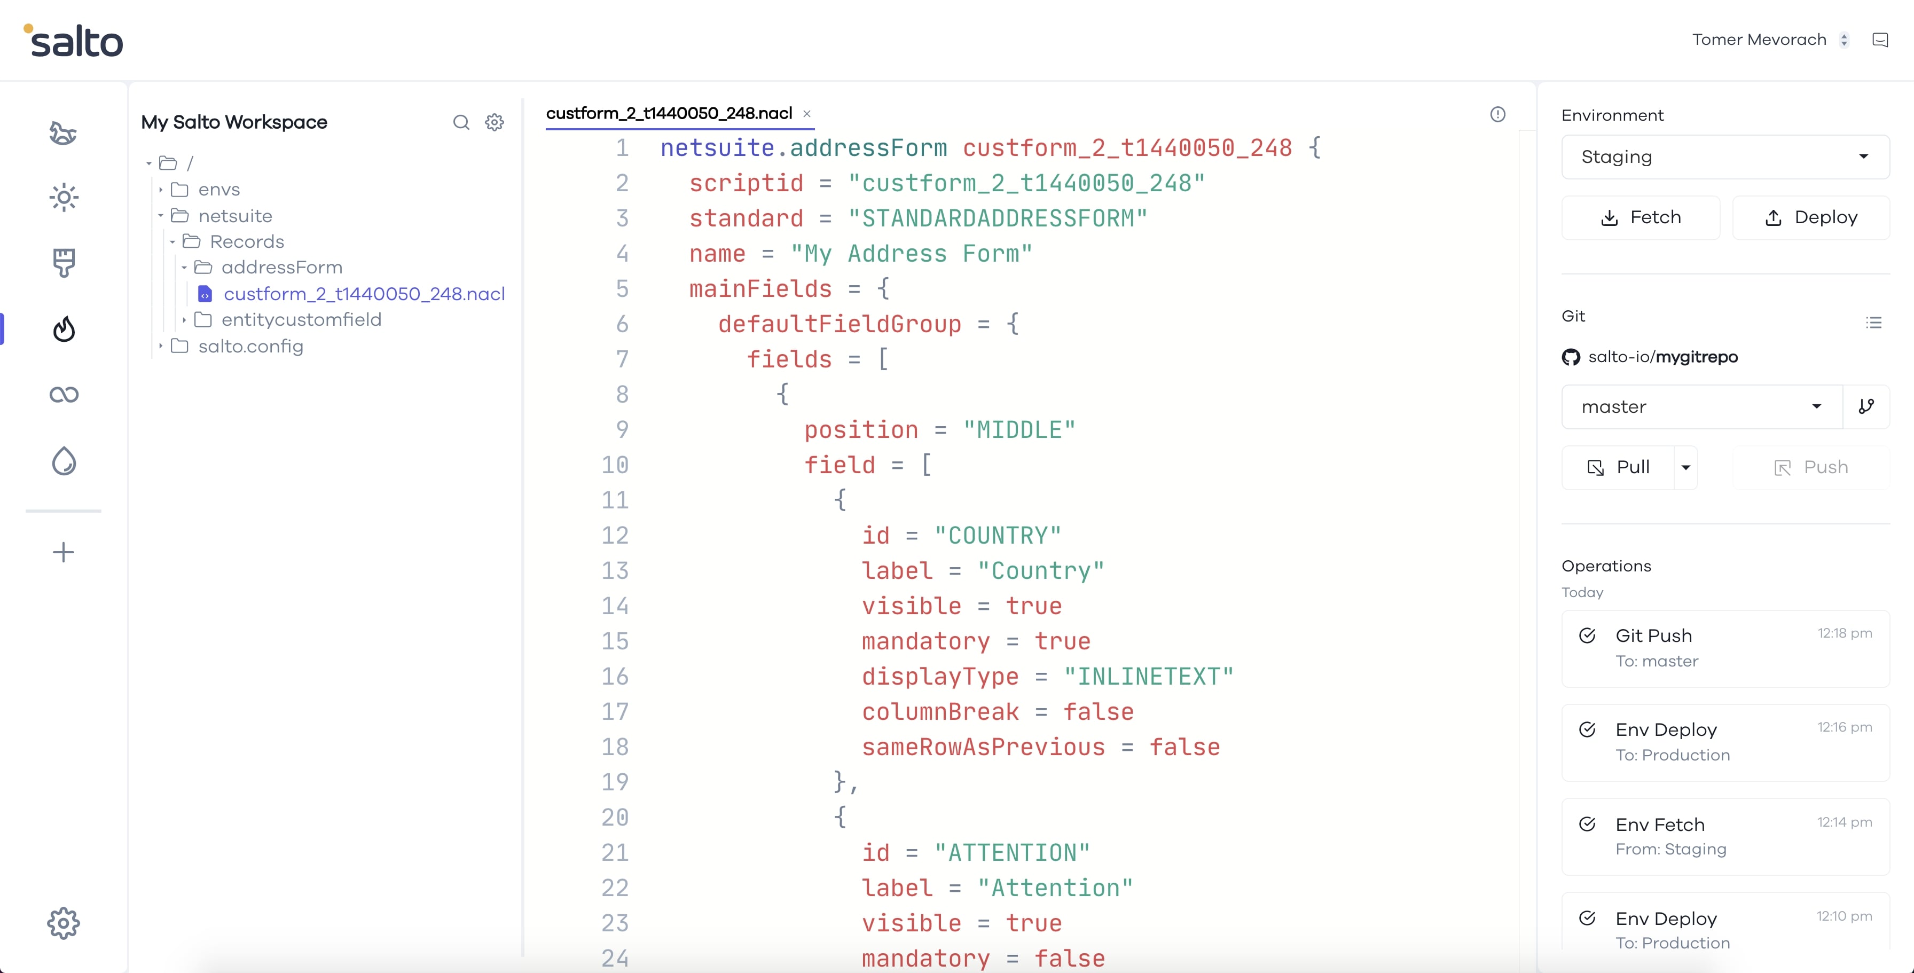This screenshot has height=973, width=1914.
Task: Expand the envs folder
Action: 161,190
